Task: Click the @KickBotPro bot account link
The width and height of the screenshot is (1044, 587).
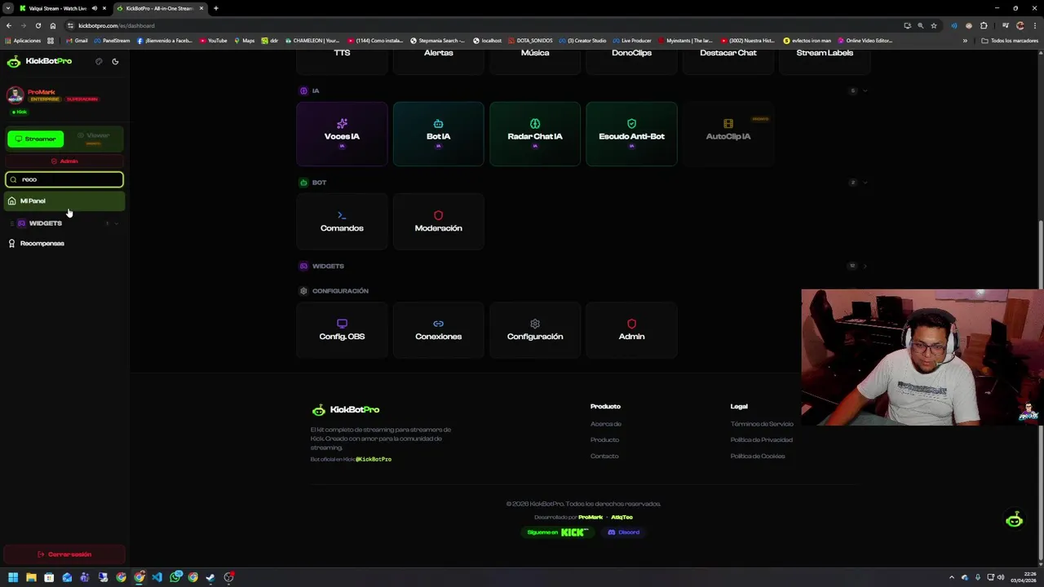Action: point(374,459)
